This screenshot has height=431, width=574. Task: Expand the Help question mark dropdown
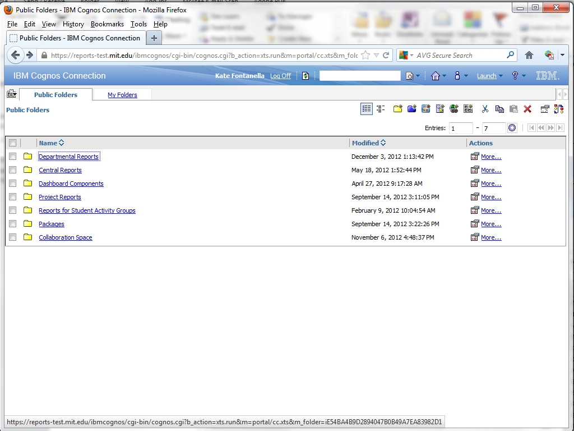524,76
